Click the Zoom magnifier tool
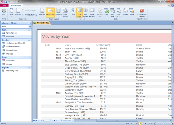The image size is (174, 125). point(73,12)
